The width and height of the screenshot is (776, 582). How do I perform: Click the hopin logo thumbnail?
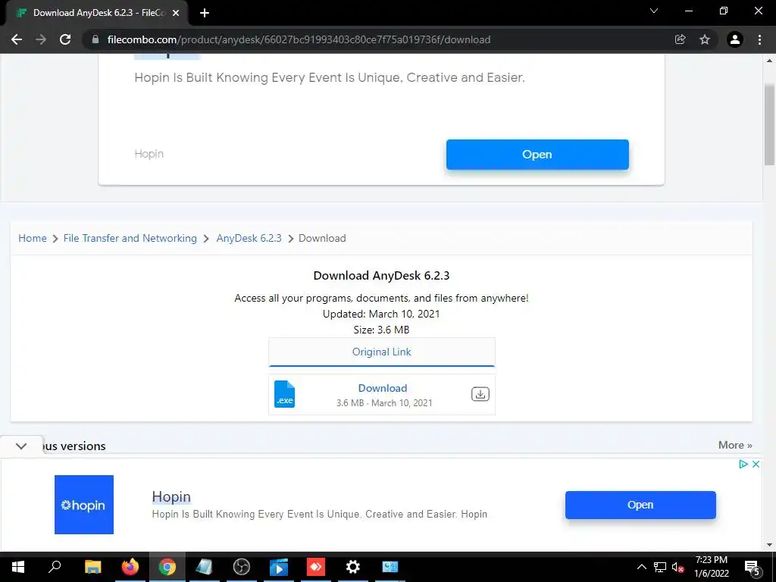[84, 504]
